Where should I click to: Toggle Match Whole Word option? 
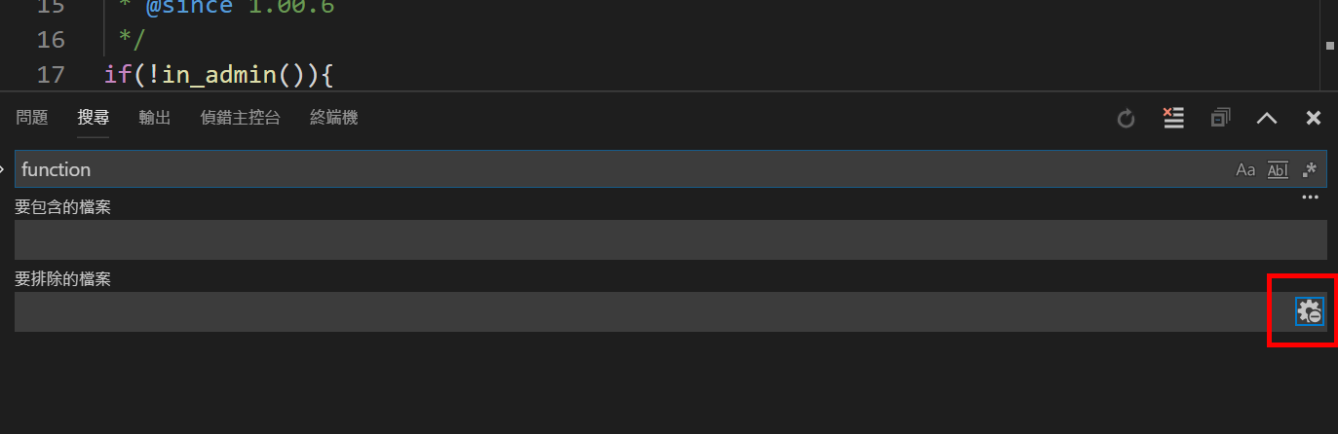tap(1278, 169)
